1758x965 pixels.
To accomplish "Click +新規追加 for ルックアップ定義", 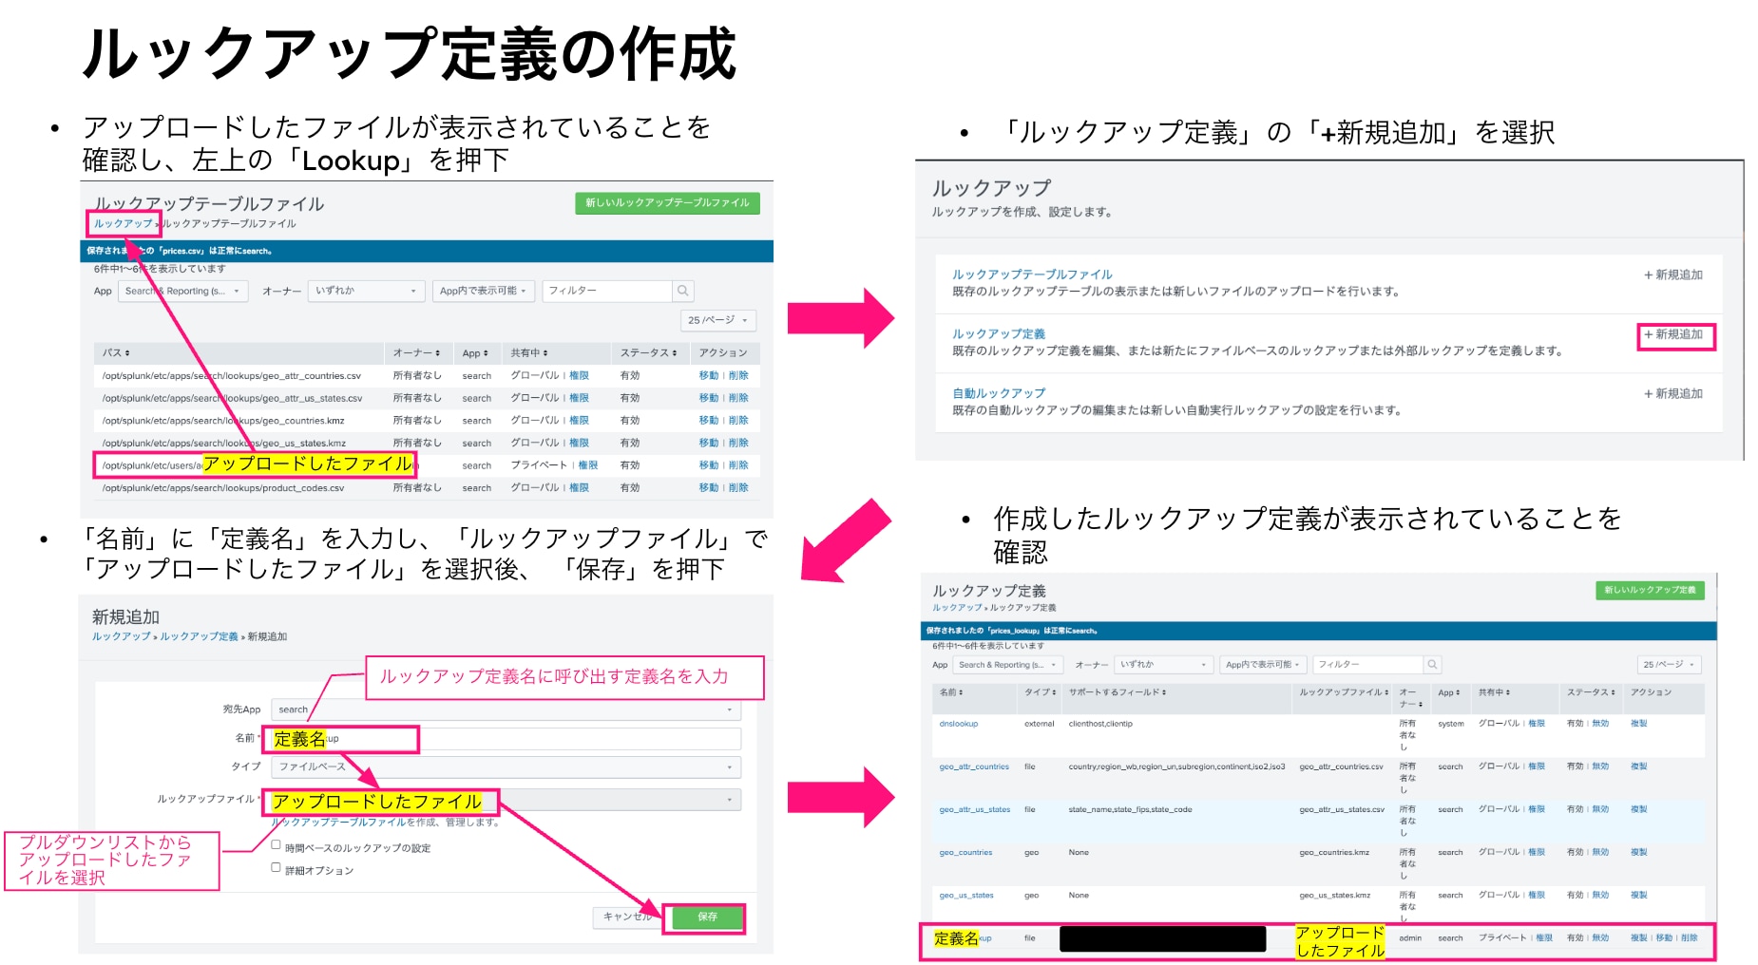I will click(x=1673, y=334).
